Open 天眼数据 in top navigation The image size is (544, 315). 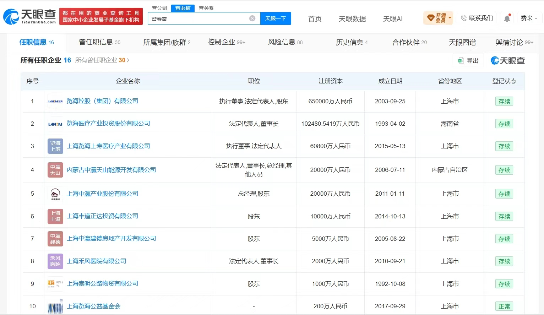click(352, 19)
